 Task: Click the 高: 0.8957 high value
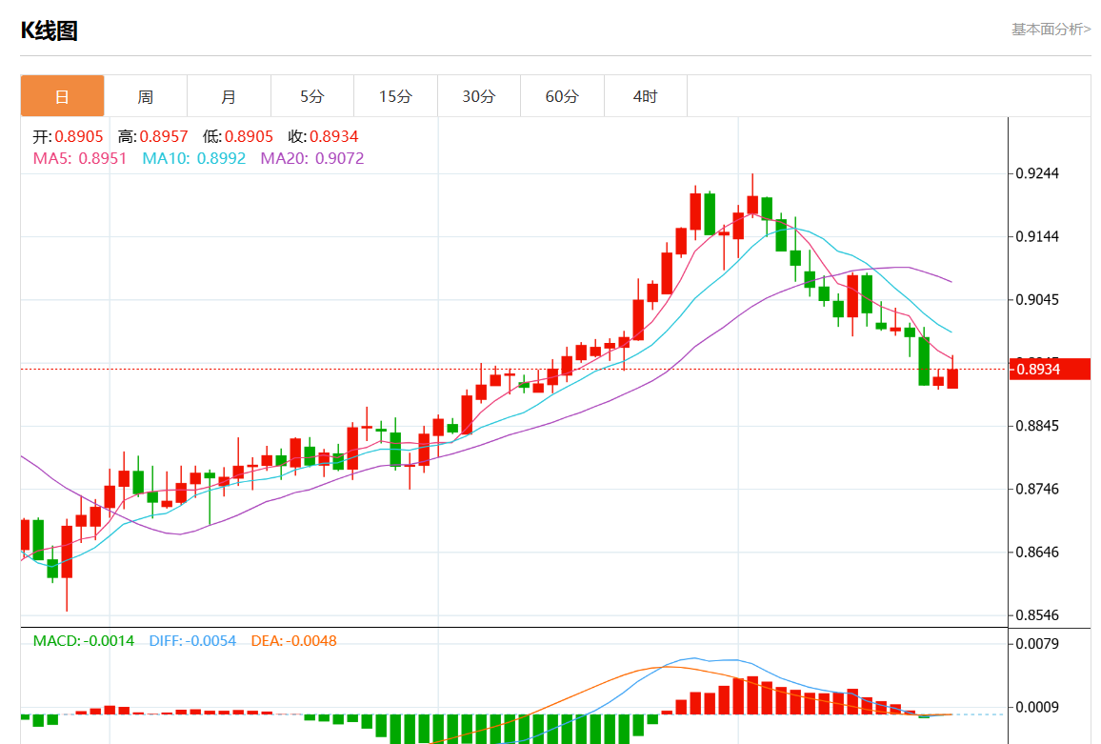(x=153, y=136)
